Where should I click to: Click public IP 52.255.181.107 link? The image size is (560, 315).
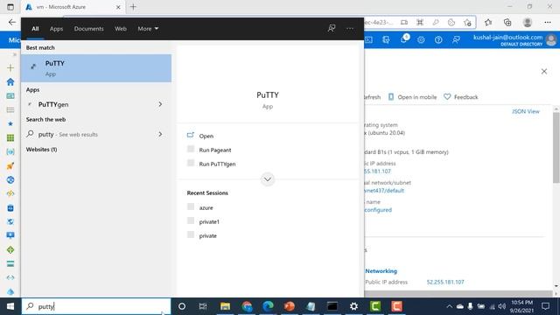click(x=445, y=282)
